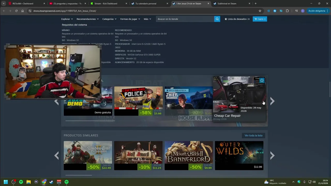
Task: Open media controls icon in toolbar
Action: coord(296,11)
